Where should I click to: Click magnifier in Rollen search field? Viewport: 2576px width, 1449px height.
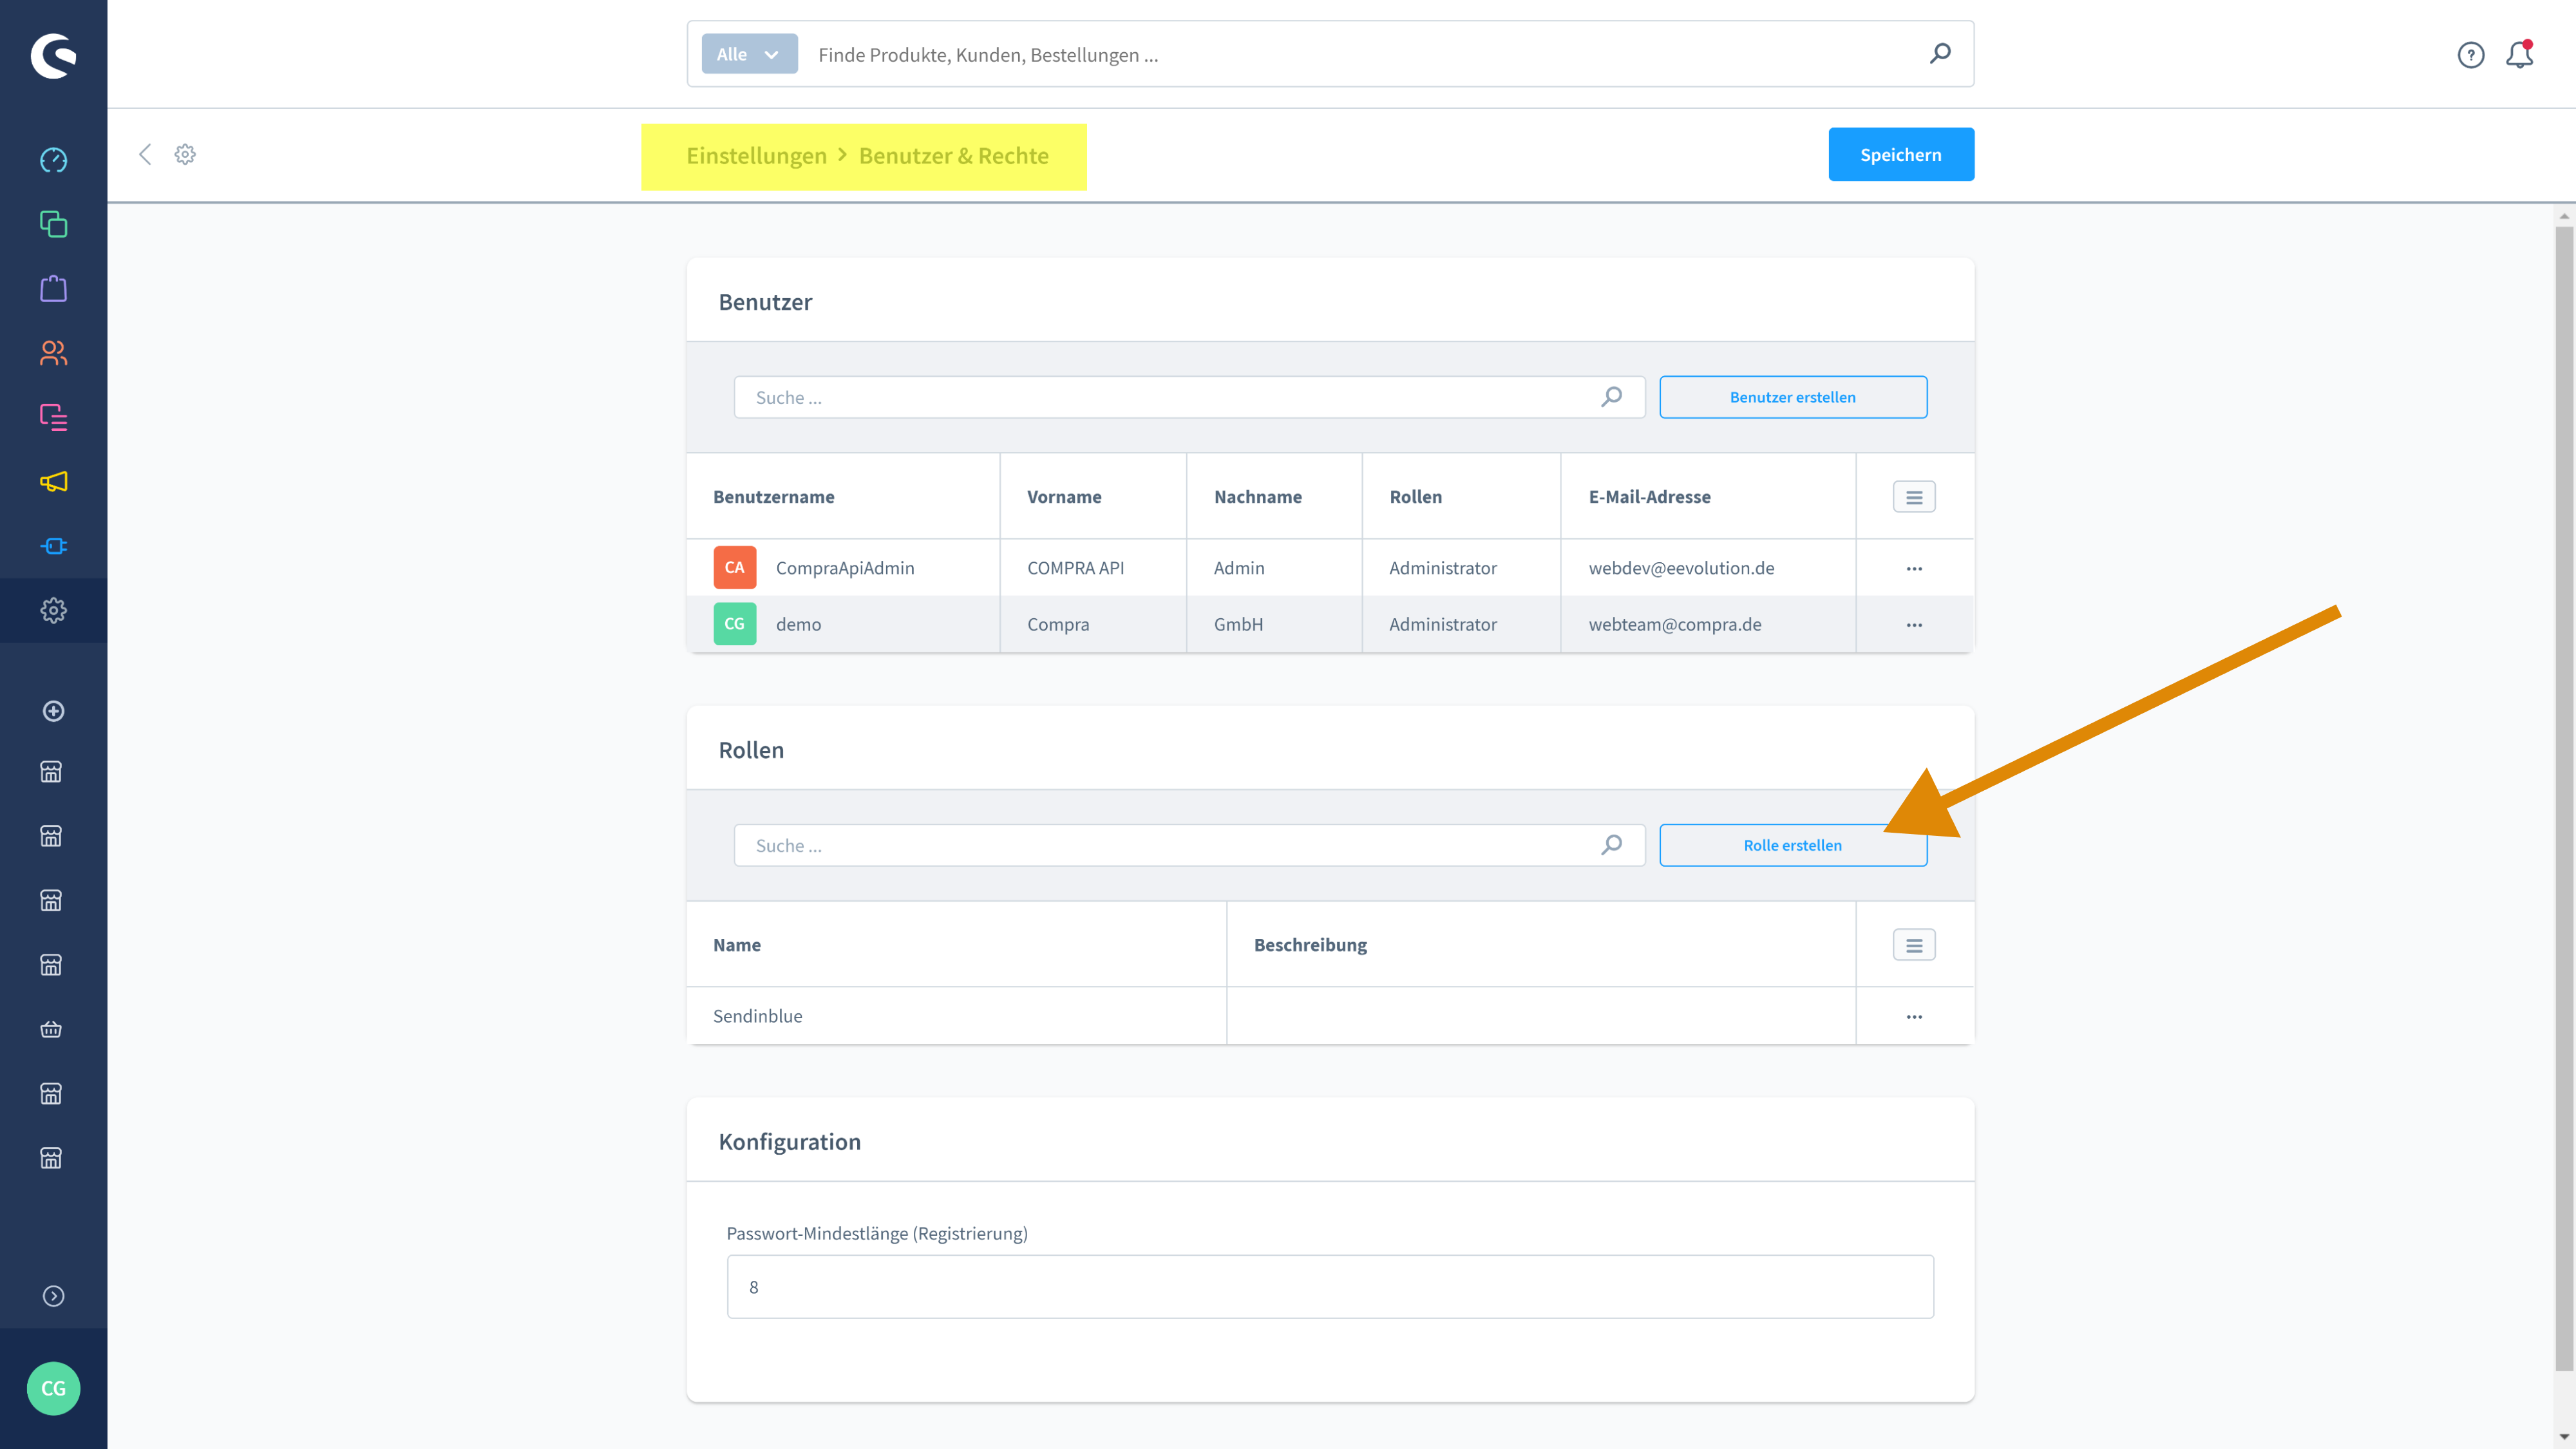pos(1611,845)
